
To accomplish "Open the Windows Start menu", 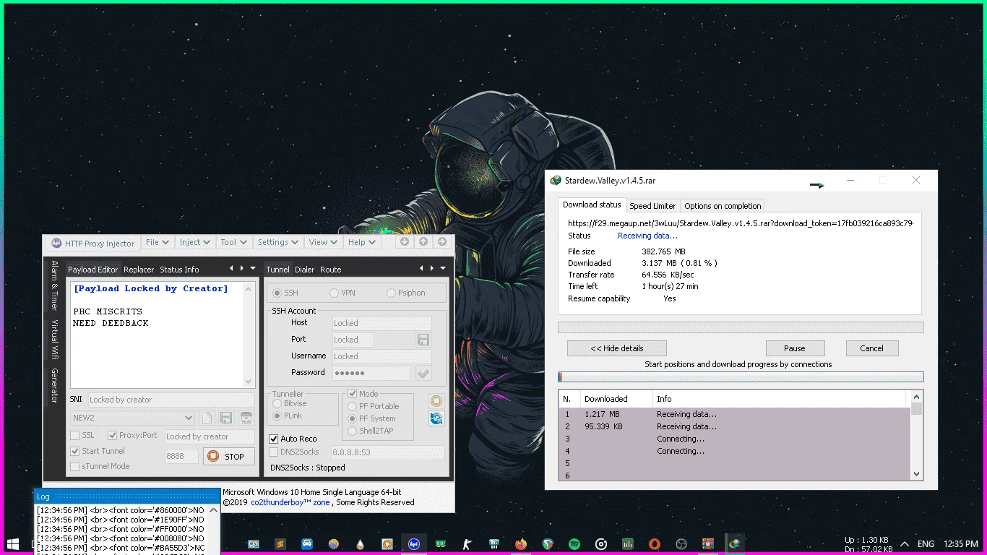I will 12,543.
